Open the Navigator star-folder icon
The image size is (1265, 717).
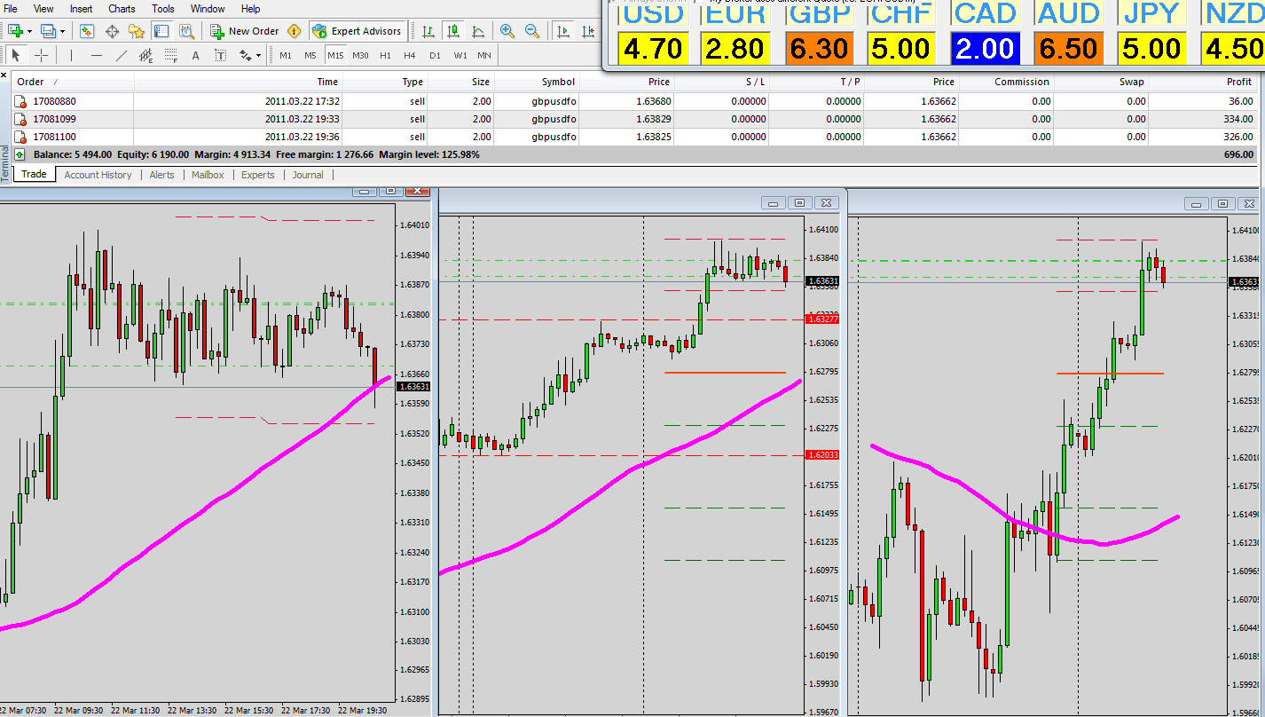[137, 31]
